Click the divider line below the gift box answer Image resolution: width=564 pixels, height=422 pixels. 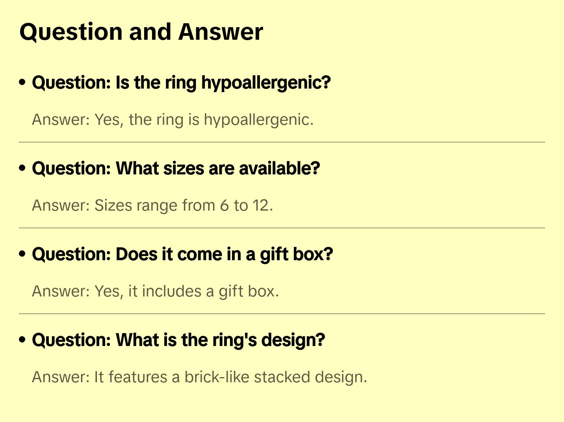point(282,314)
